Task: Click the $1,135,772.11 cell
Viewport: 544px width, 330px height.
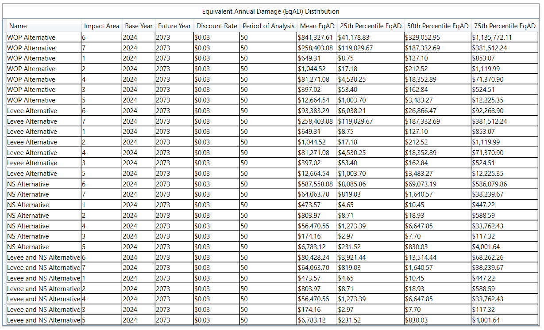Action: (x=505, y=38)
